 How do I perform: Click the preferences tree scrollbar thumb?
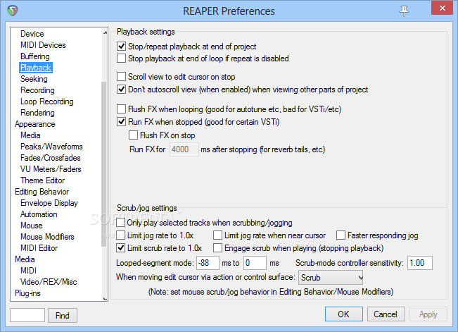104,164
